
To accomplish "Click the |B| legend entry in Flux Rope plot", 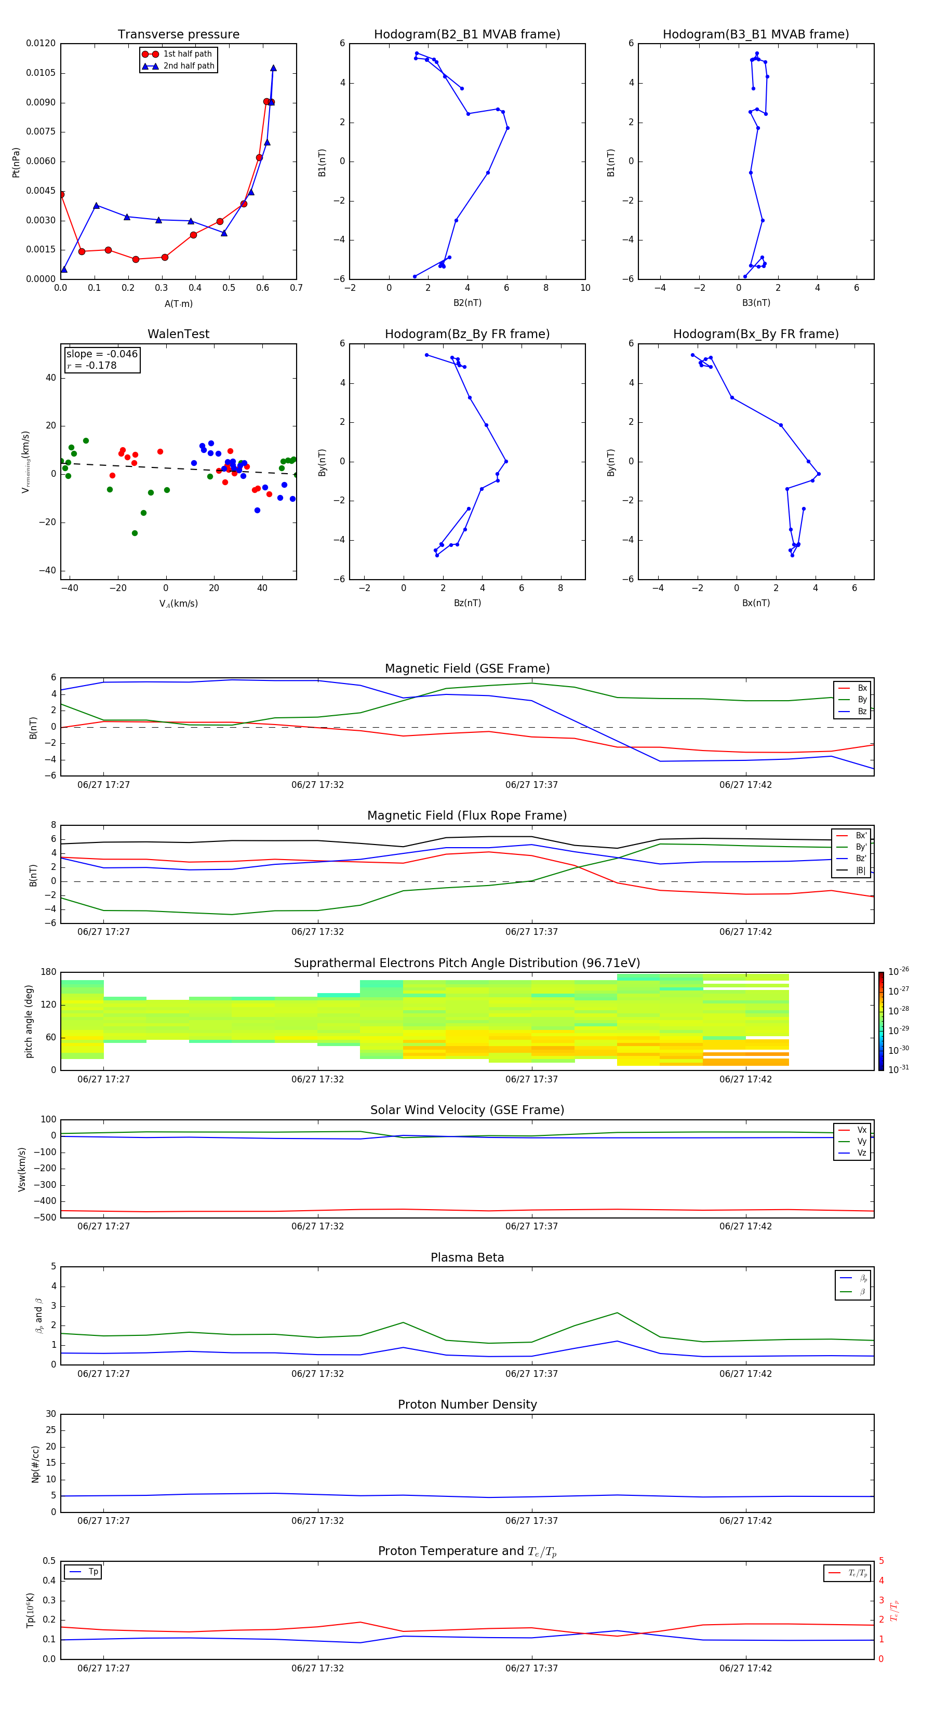I will (852, 871).
